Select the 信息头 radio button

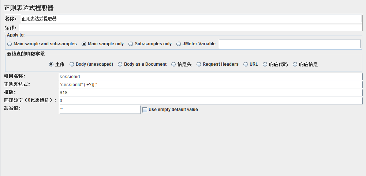(173, 64)
